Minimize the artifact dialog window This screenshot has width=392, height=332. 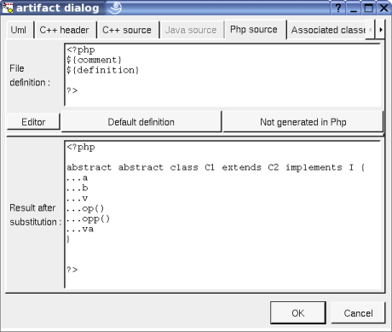click(x=354, y=8)
